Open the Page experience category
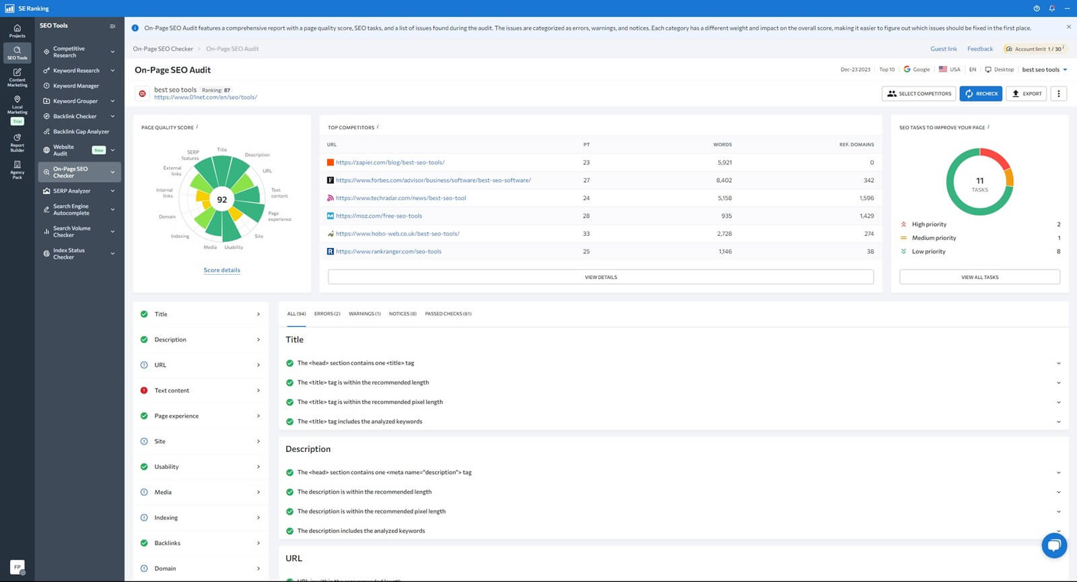 click(201, 416)
